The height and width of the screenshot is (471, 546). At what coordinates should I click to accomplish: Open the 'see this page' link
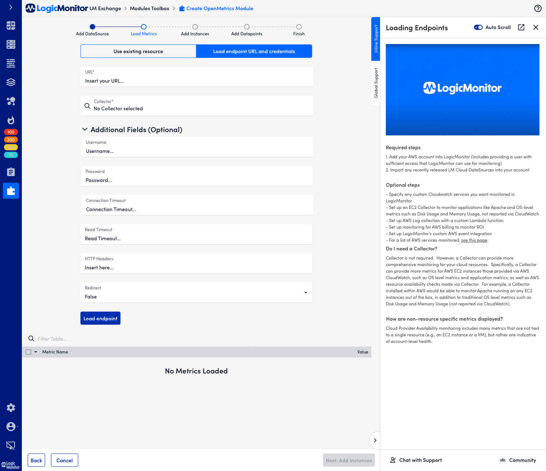tap(474, 240)
